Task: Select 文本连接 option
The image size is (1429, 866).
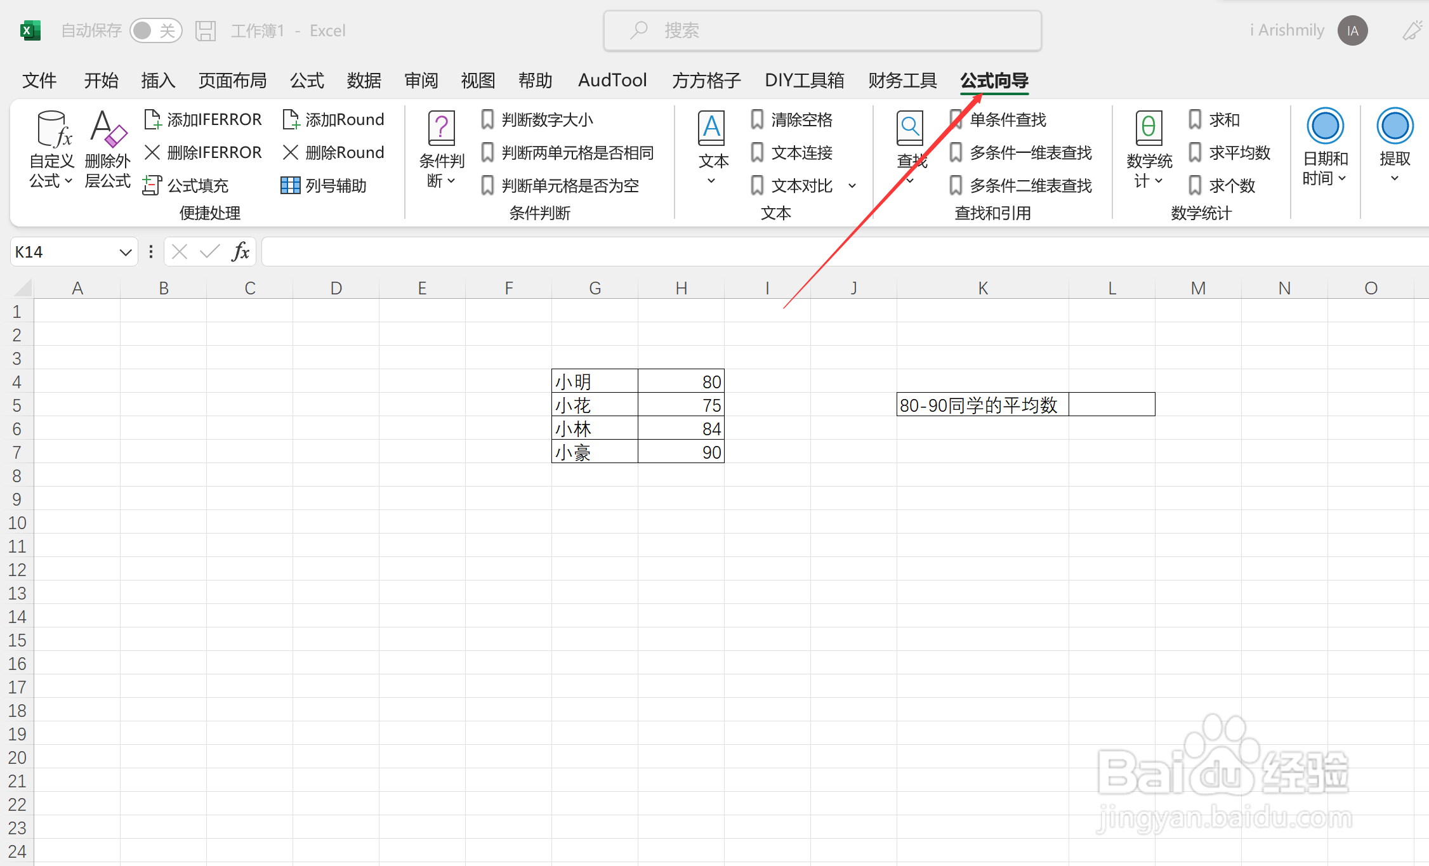Action: coord(791,152)
